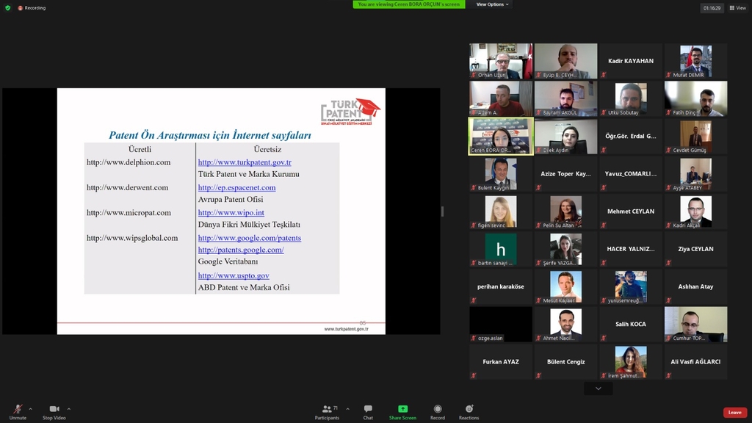Click the Furkan AYAZ participant tile
The height and width of the screenshot is (423, 752).
(x=501, y=362)
